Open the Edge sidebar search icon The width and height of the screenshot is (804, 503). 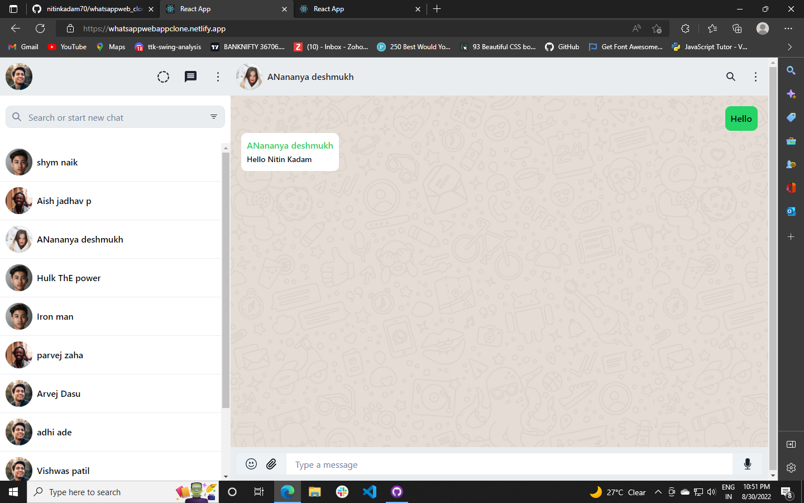pos(791,70)
